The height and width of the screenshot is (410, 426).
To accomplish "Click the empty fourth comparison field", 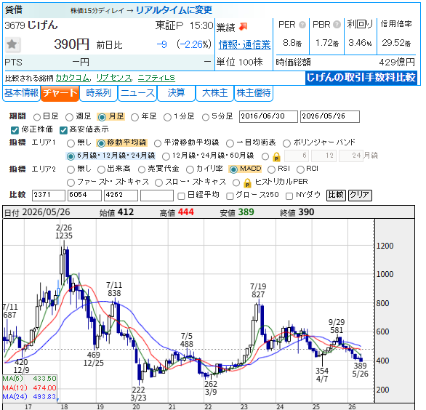I will (x=157, y=195).
